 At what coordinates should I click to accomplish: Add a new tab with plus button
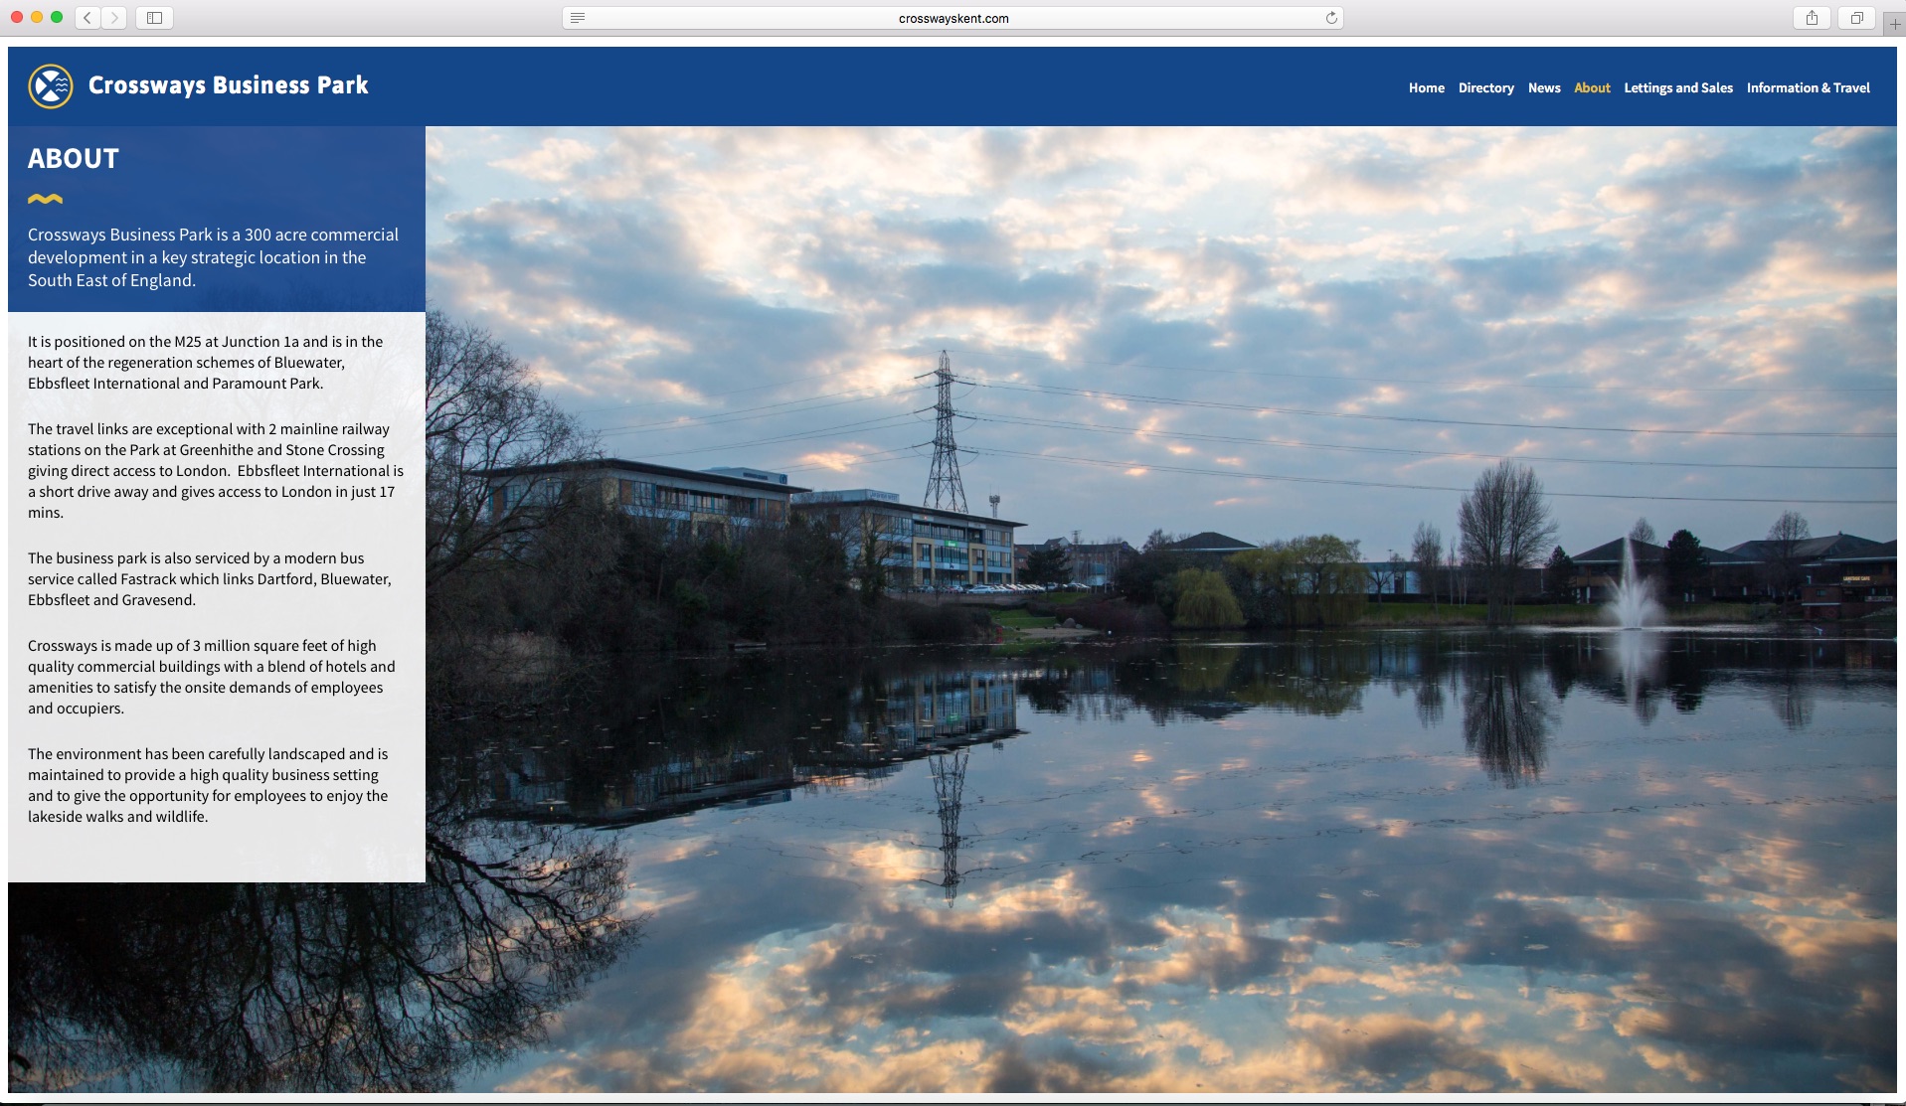1894,24
